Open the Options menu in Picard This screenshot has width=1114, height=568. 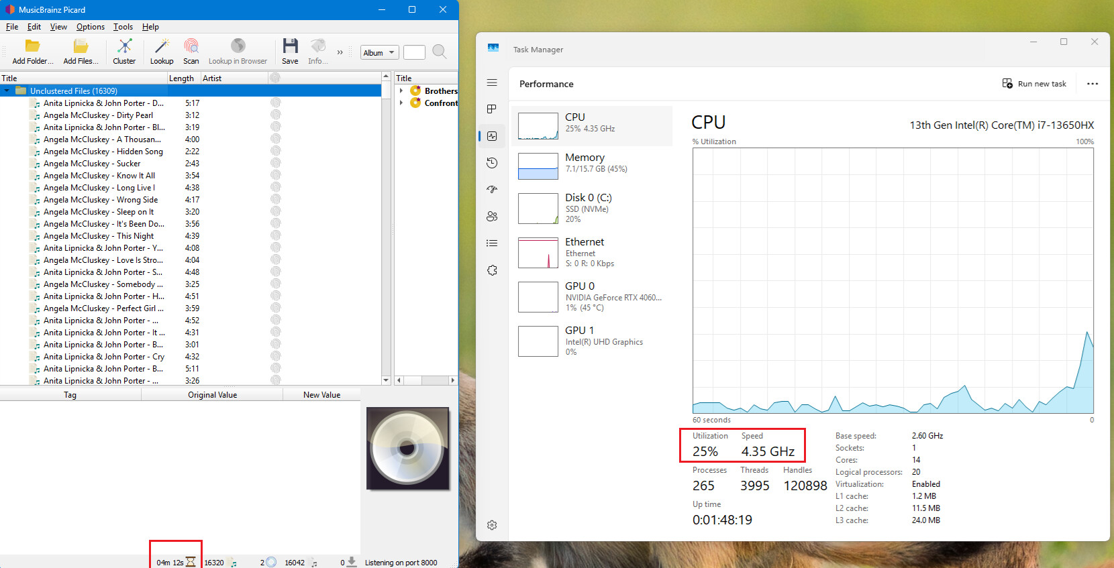[x=90, y=27]
